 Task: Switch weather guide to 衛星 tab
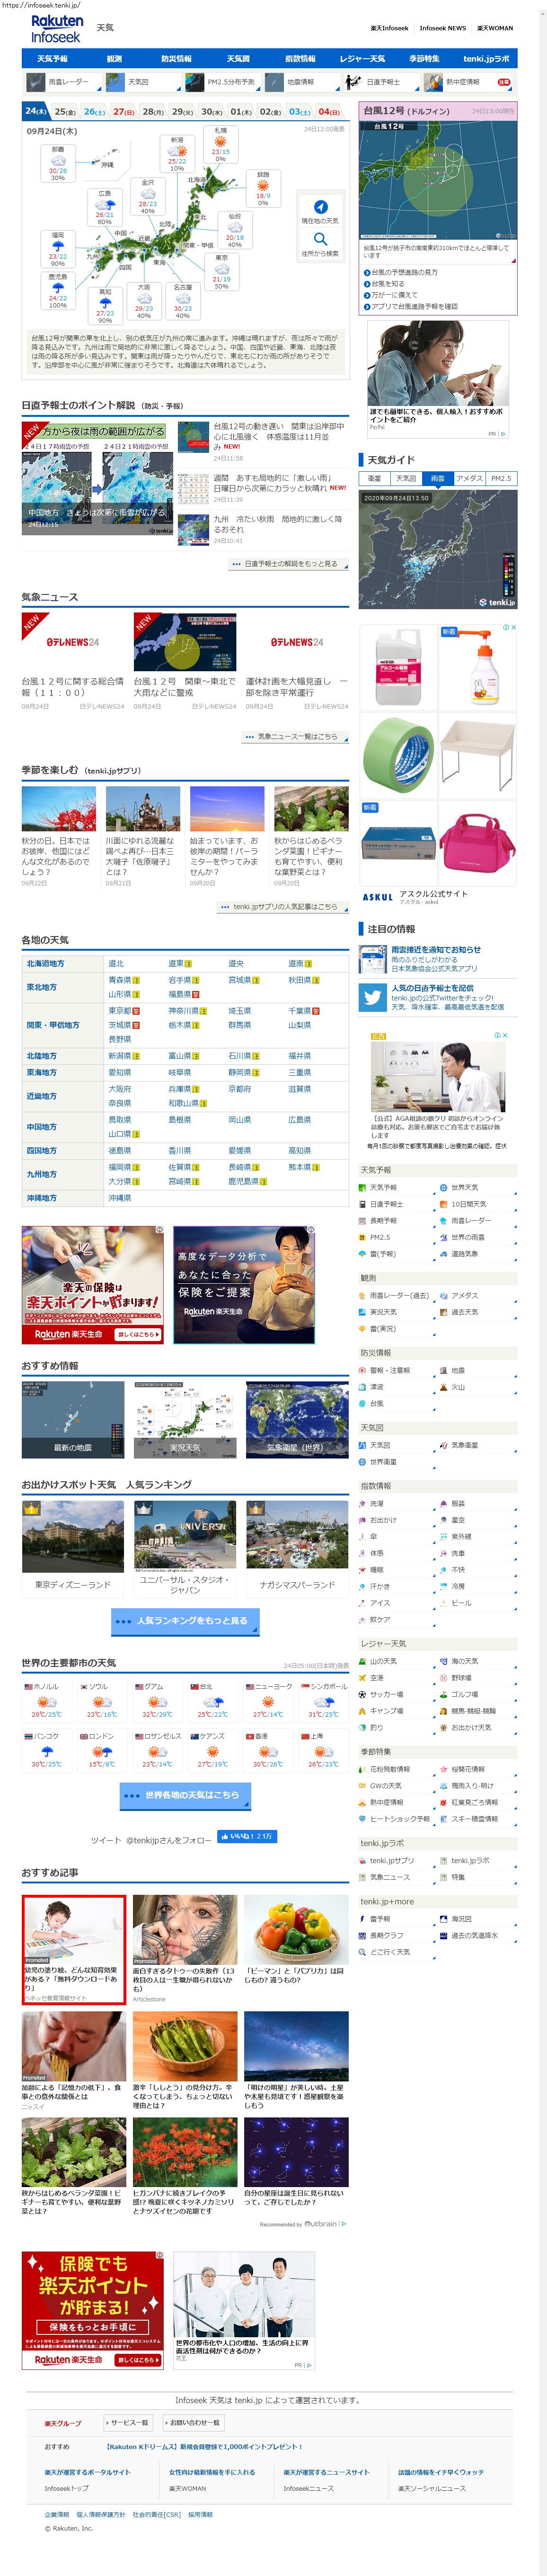pos(374,478)
